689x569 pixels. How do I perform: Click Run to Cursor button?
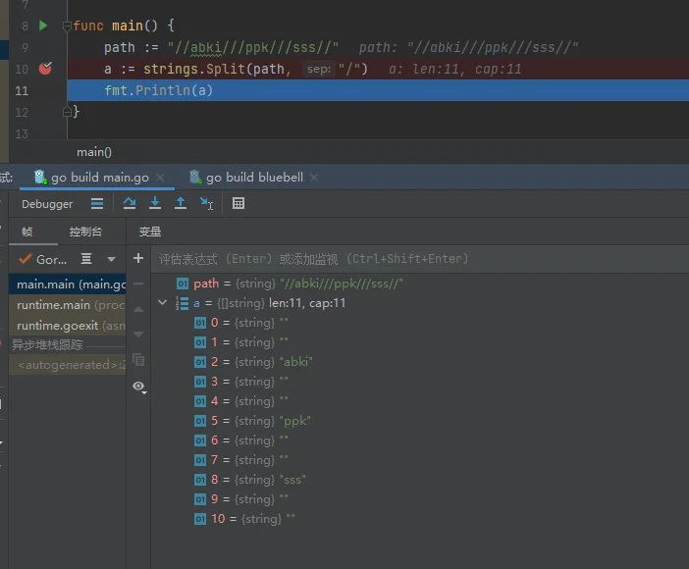(x=206, y=203)
